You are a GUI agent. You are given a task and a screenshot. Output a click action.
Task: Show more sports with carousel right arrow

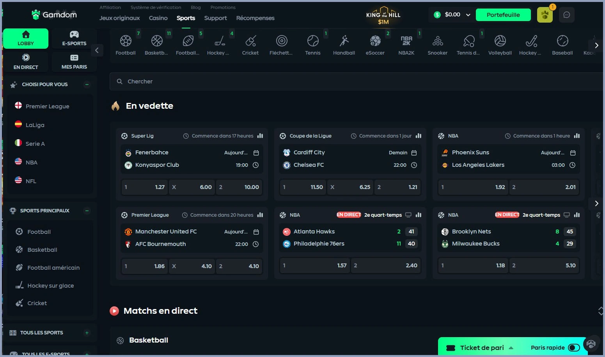coord(596,45)
